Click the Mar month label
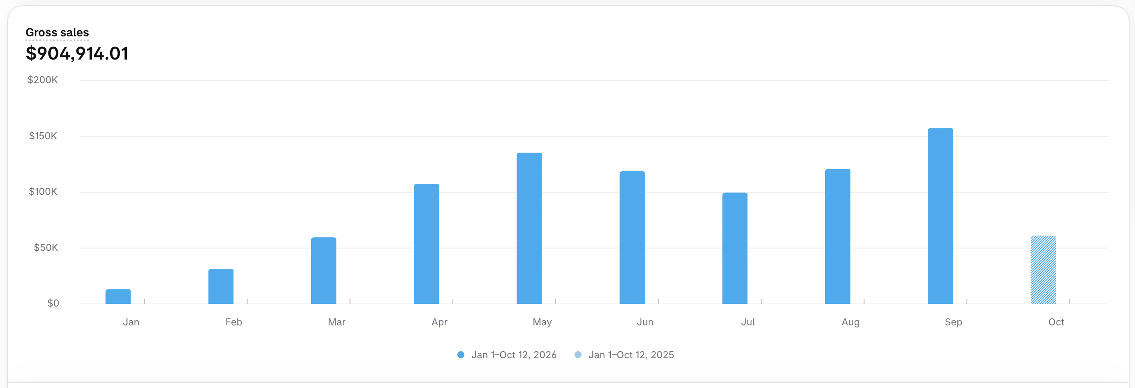1135x388 pixels. 337,322
